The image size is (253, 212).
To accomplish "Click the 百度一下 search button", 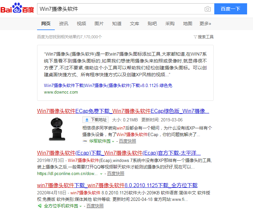I will (230, 9).
